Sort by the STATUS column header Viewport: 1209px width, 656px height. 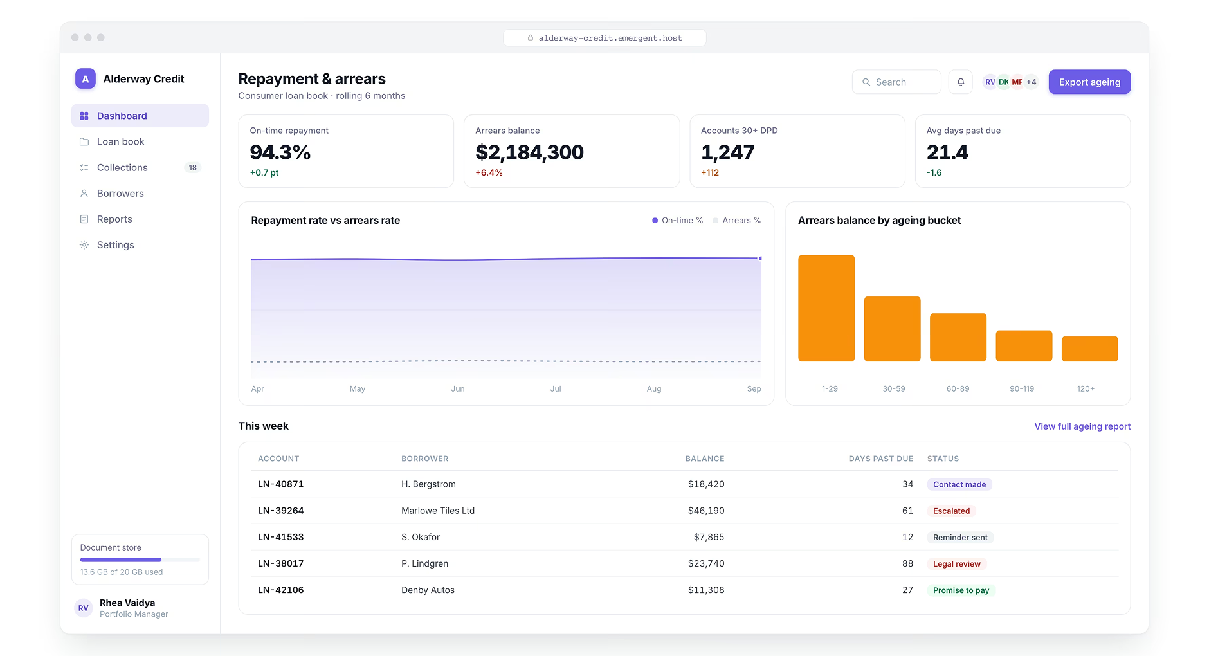pos(943,459)
